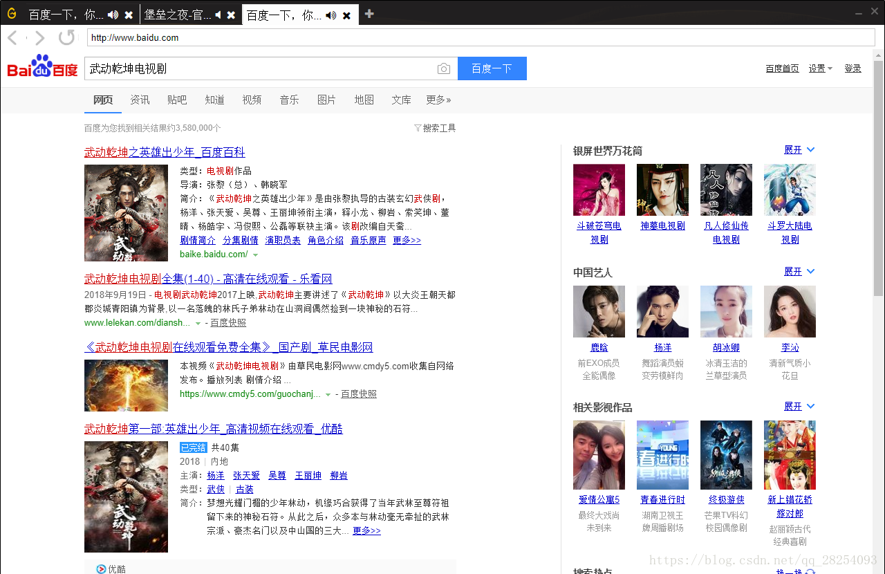This screenshot has width=885, height=574.
Task: Select the 贴吧 search category
Action: pyautogui.click(x=177, y=100)
